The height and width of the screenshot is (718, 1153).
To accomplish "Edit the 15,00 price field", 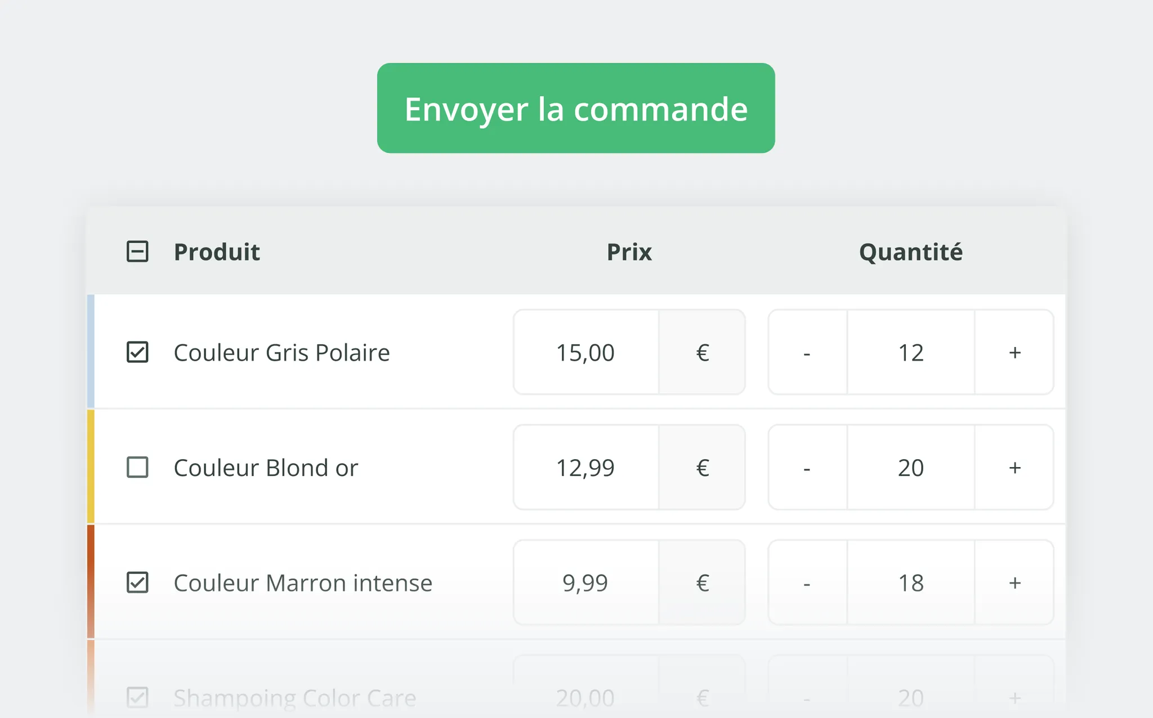I will [x=586, y=352].
